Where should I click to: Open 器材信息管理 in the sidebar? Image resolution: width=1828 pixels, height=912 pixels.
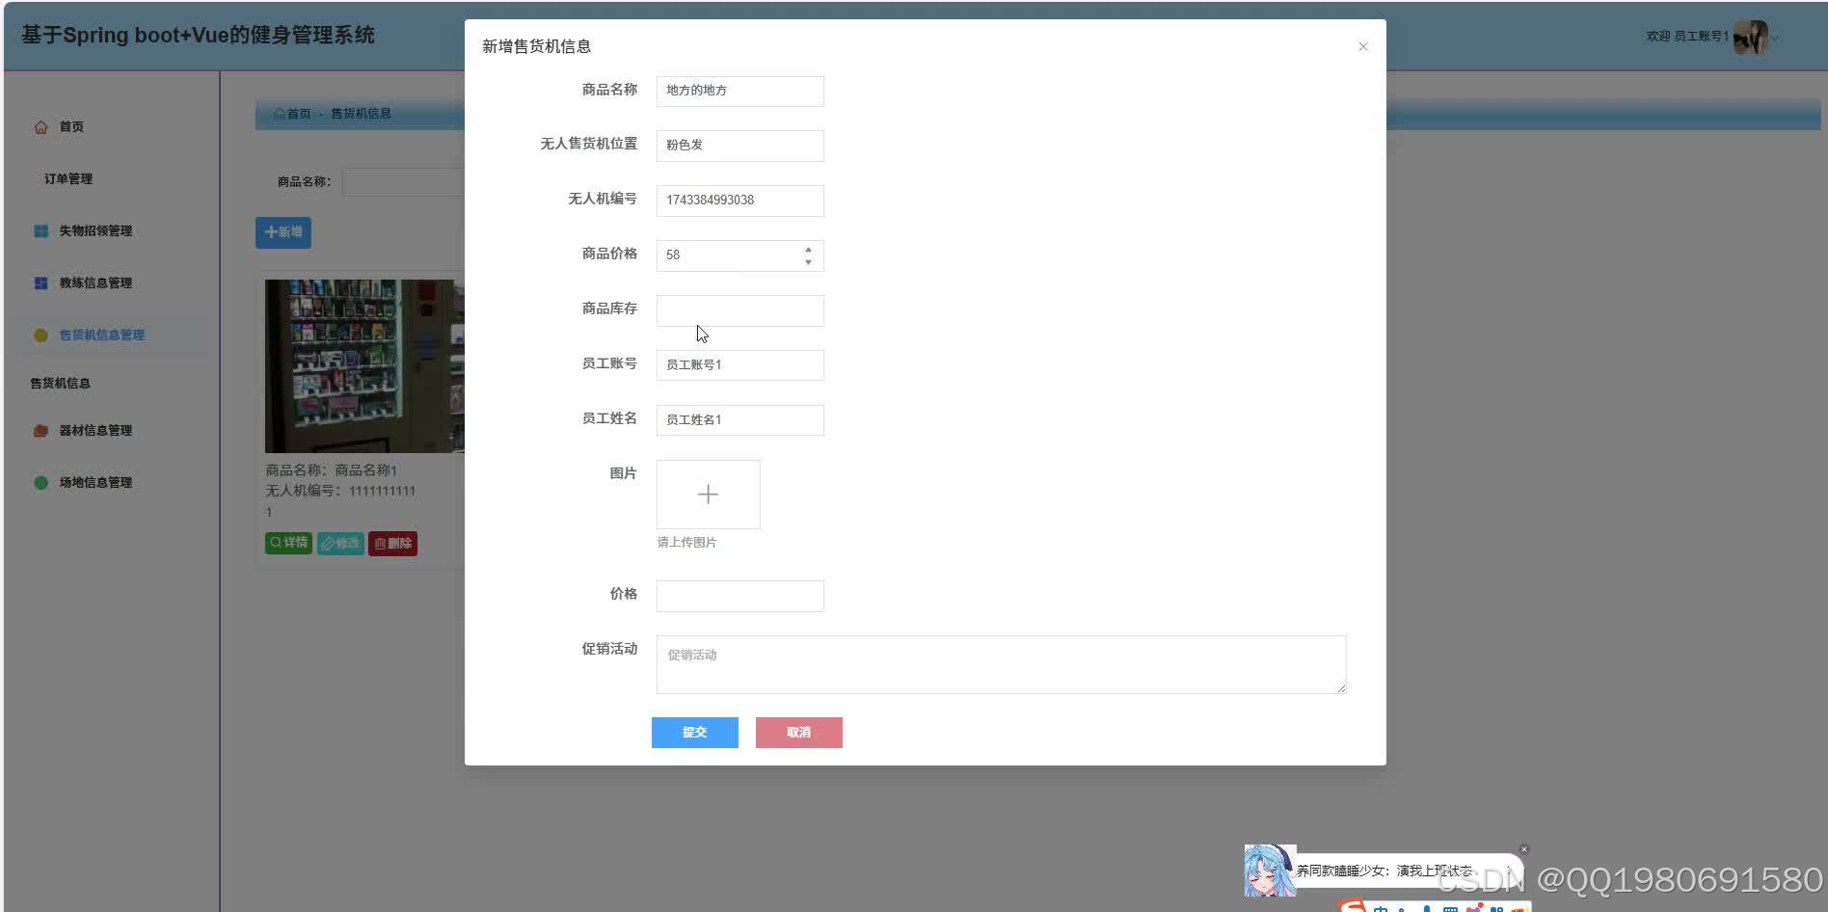pos(94,430)
